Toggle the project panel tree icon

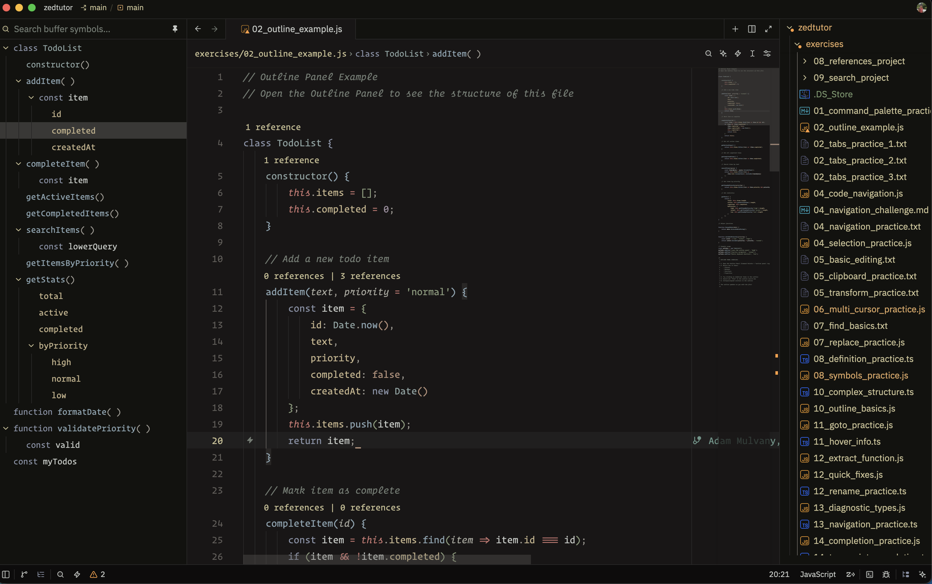[906, 574]
